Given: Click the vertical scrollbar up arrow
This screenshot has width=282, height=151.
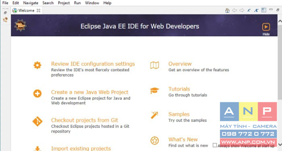Looking at the screenshot, I should point(280,21).
